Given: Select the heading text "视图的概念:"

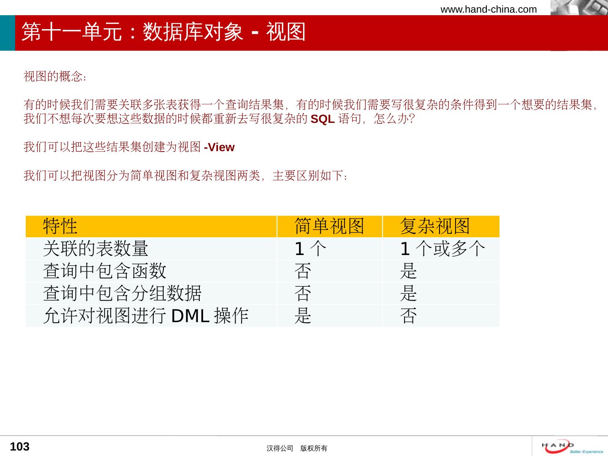Looking at the screenshot, I should [x=55, y=76].
